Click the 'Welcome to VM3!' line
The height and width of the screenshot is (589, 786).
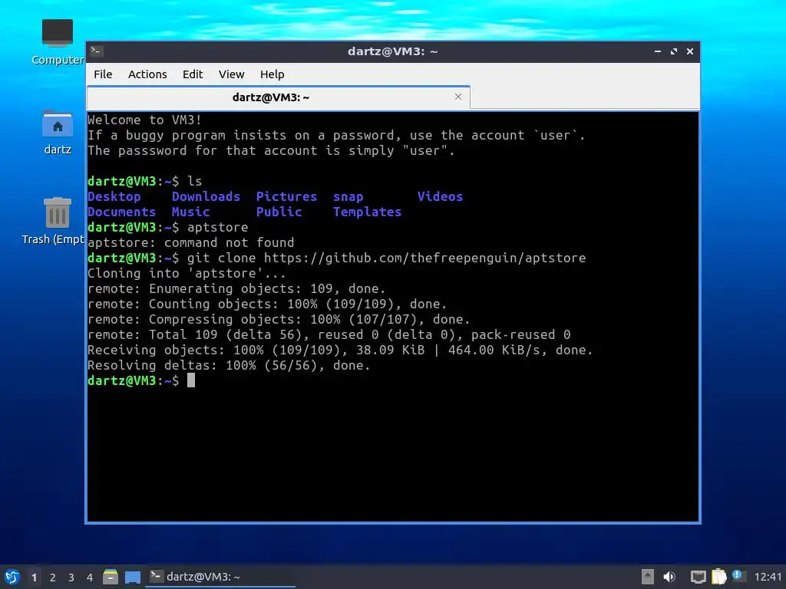145,120
